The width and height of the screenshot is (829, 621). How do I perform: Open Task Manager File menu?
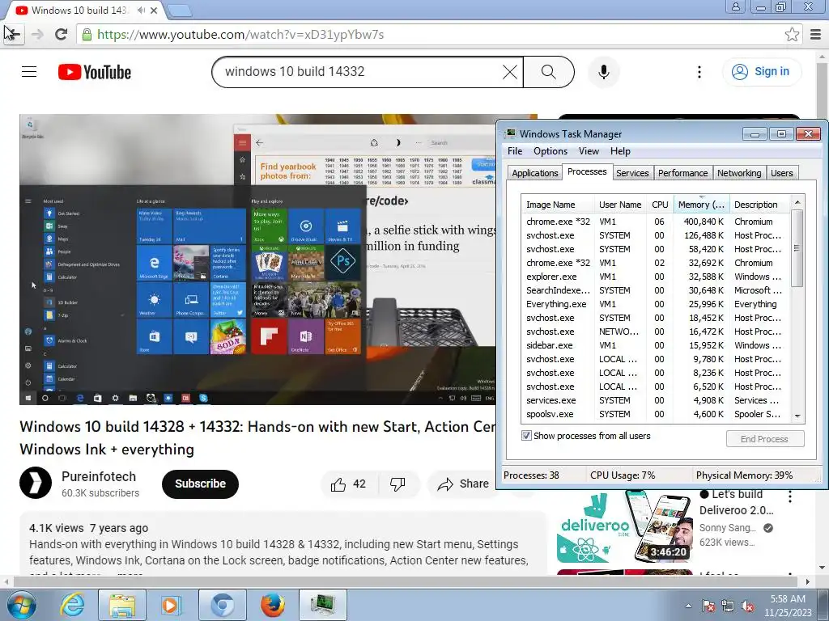tap(515, 151)
